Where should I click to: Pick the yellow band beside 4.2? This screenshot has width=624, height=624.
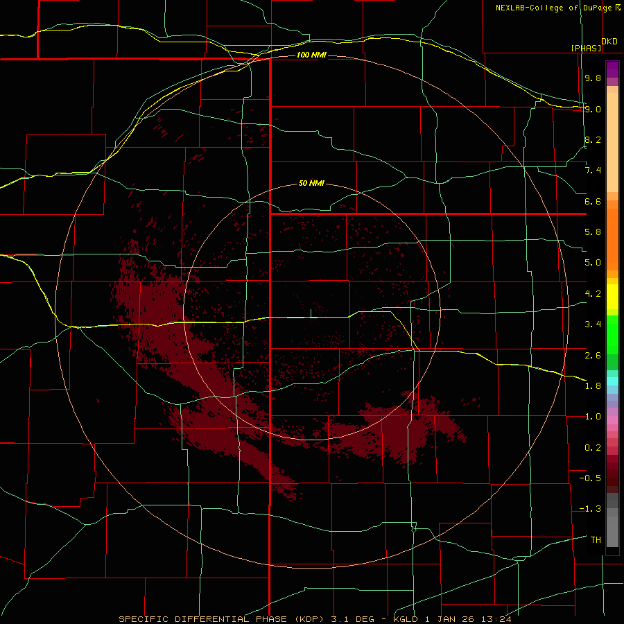point(612,297)
